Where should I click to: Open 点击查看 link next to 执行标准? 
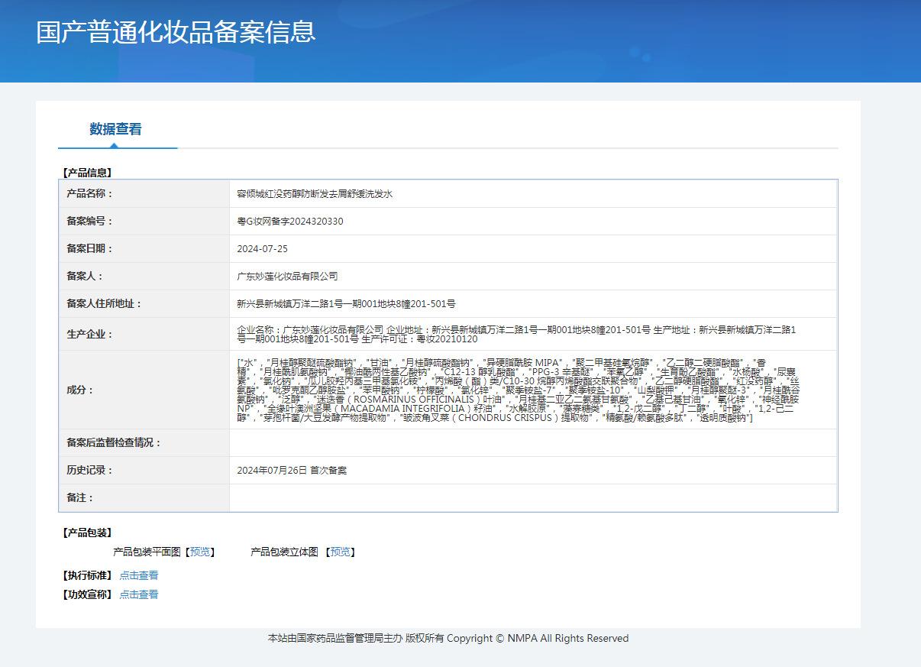(x=139, y=575)
